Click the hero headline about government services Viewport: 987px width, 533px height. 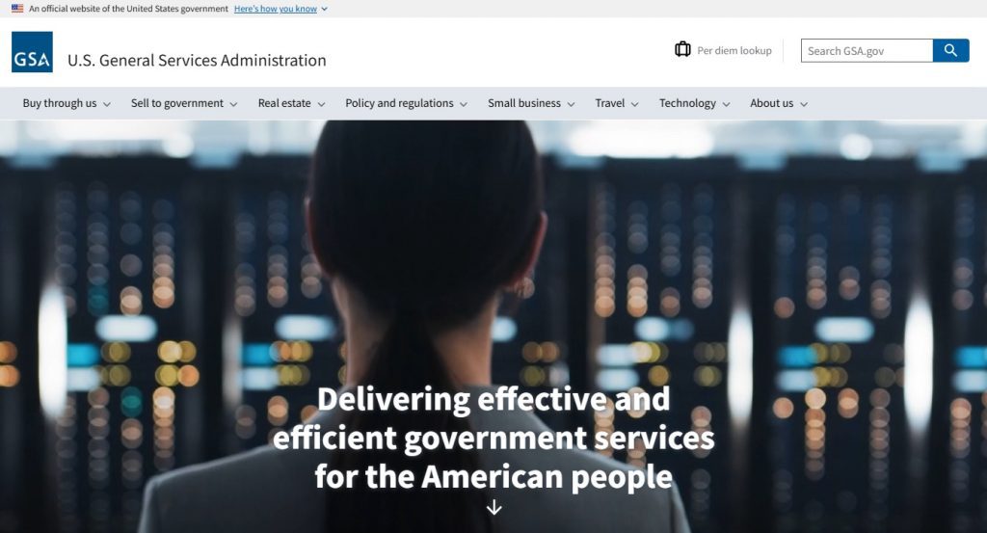(x=494, y=438)
